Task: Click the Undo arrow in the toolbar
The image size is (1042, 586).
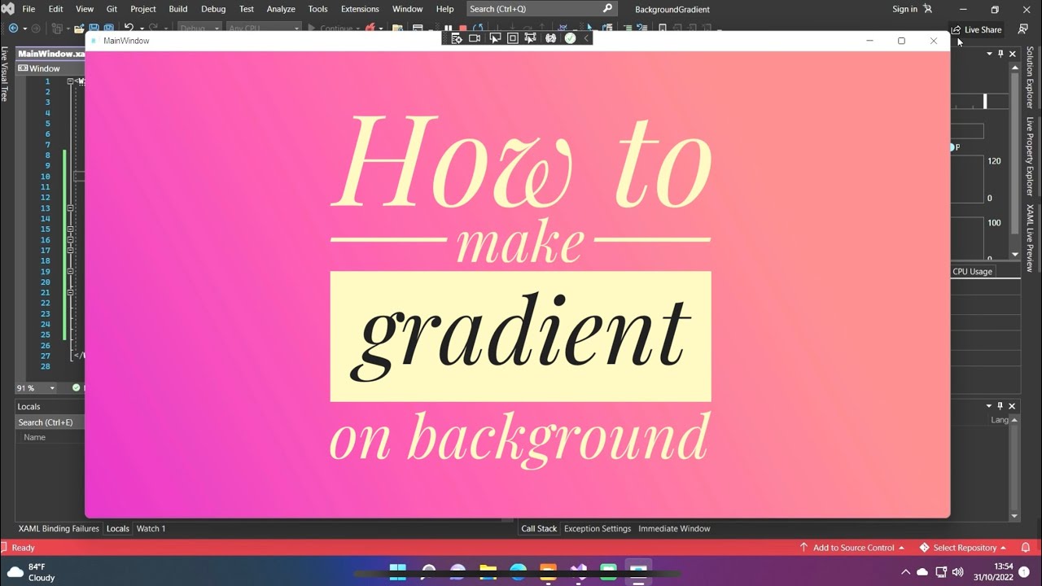Action: tap(129, 28)
